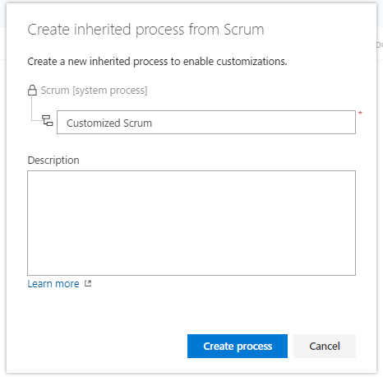Click the Description field label

pyautogui.click(x=53, y=161)
